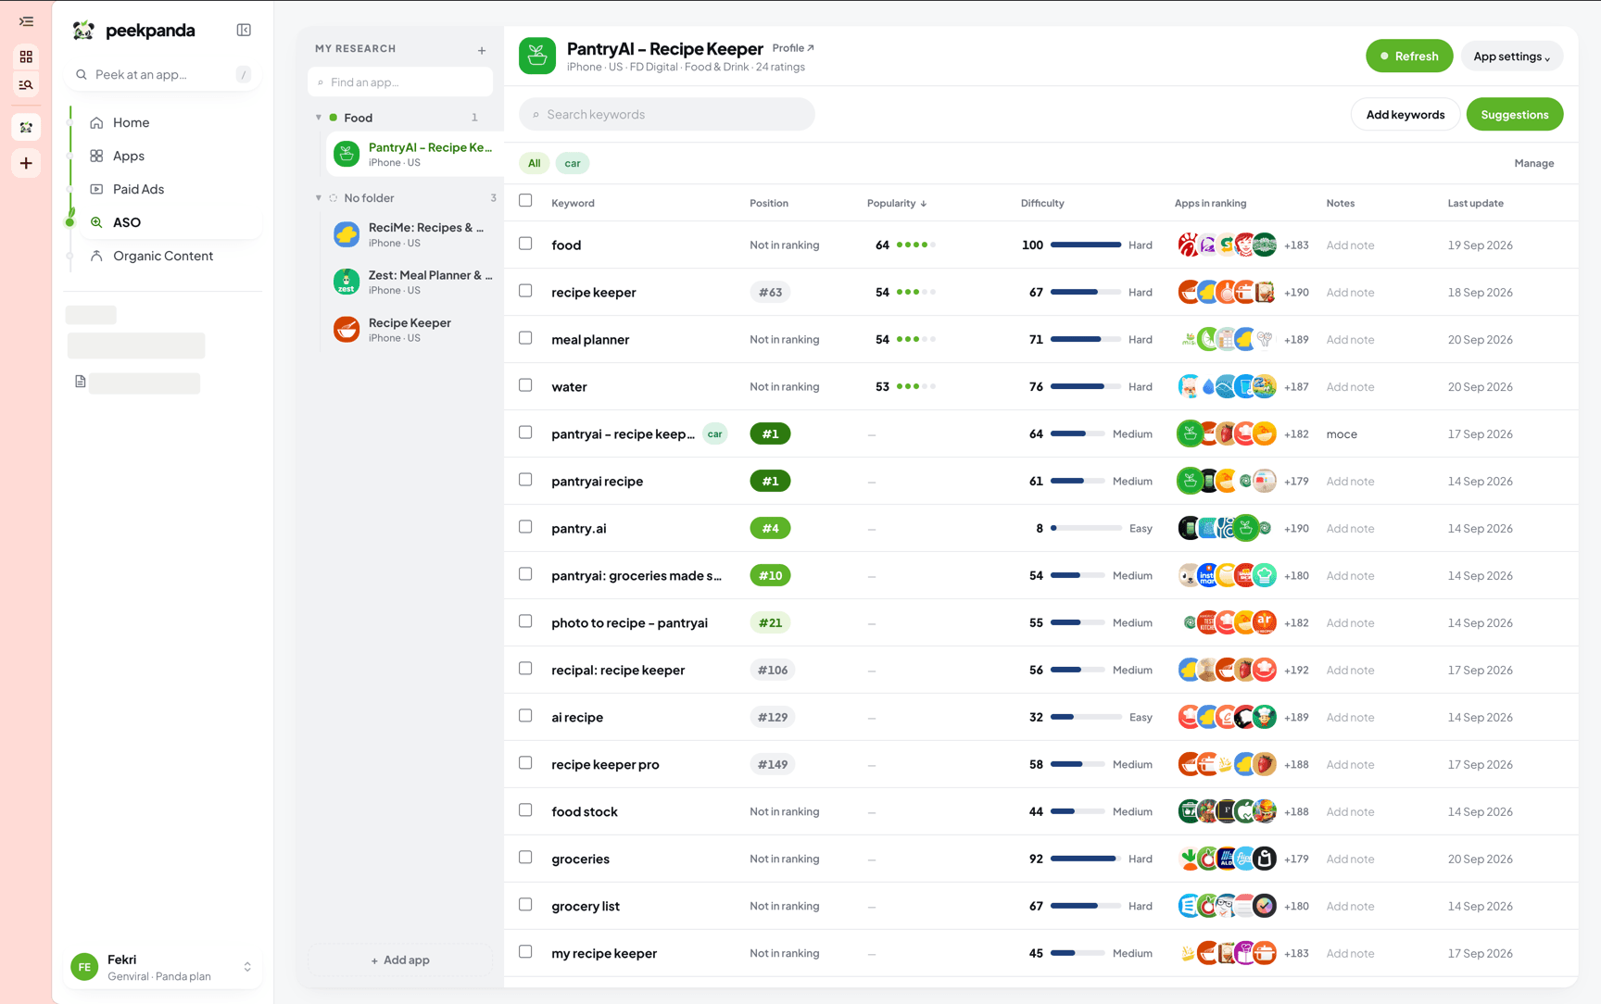Collapse the sidebar with the panel icon
This screenshot has height=1004, width=1601.
click(244, 31)
